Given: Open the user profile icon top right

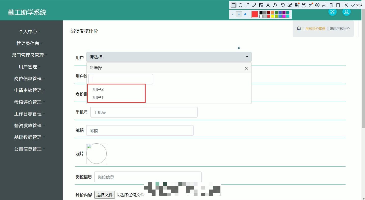Looking at the screenshot, I should coord(346,12).
